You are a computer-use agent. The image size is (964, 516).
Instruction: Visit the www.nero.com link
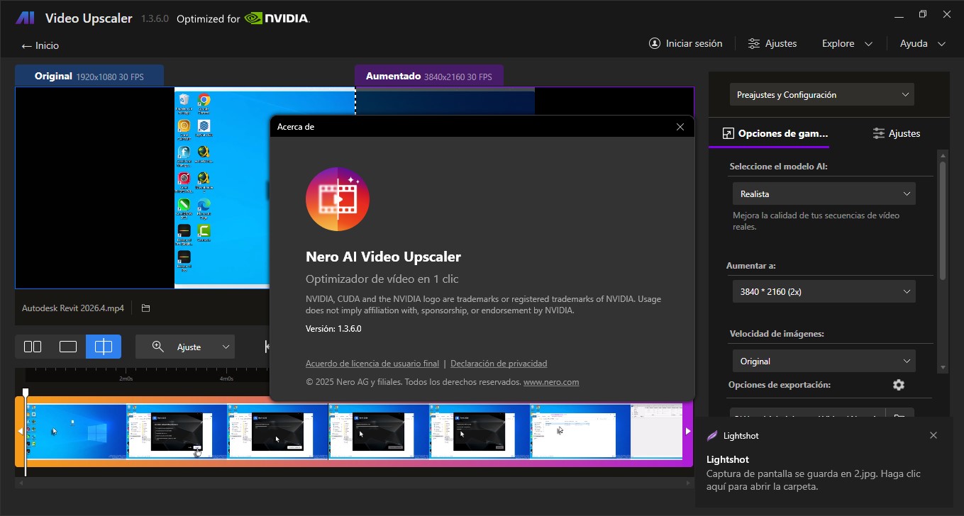(550, 381)
